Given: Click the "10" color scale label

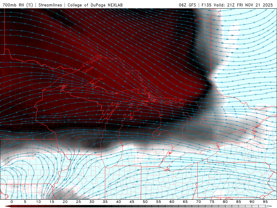Looking at the screenshot, I should (x=38, y=202).
